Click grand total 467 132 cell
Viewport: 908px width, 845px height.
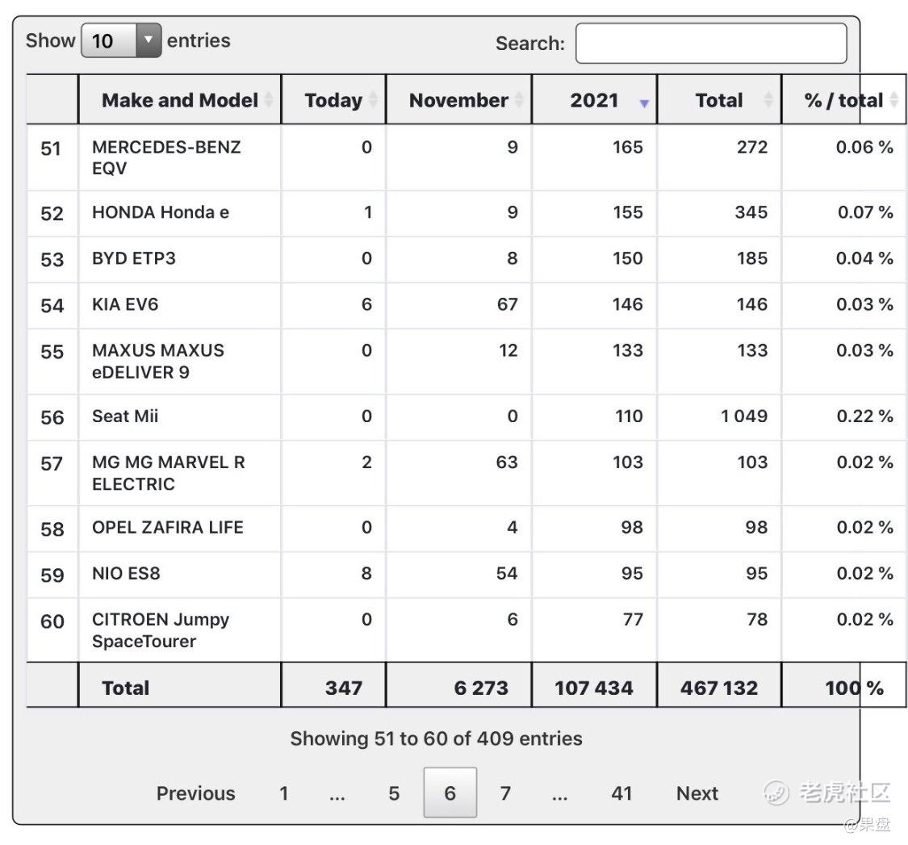[719, 688]
